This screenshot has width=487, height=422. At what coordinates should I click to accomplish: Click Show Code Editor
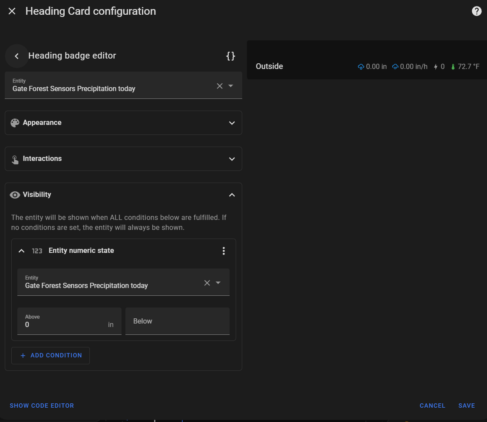pyautogui.click(x=42, y=406)
